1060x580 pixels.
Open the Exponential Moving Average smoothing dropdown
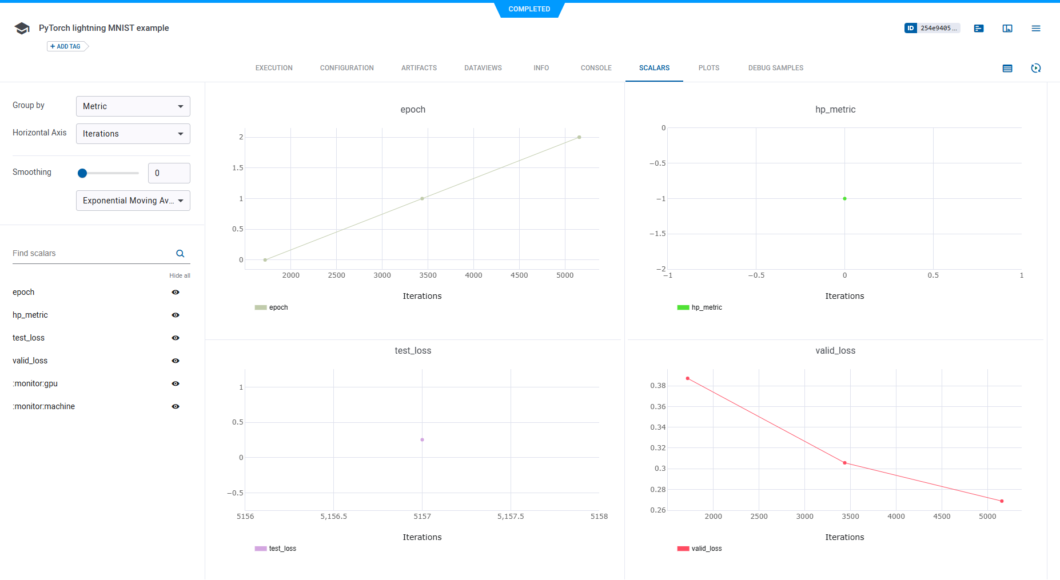point(133,201)
